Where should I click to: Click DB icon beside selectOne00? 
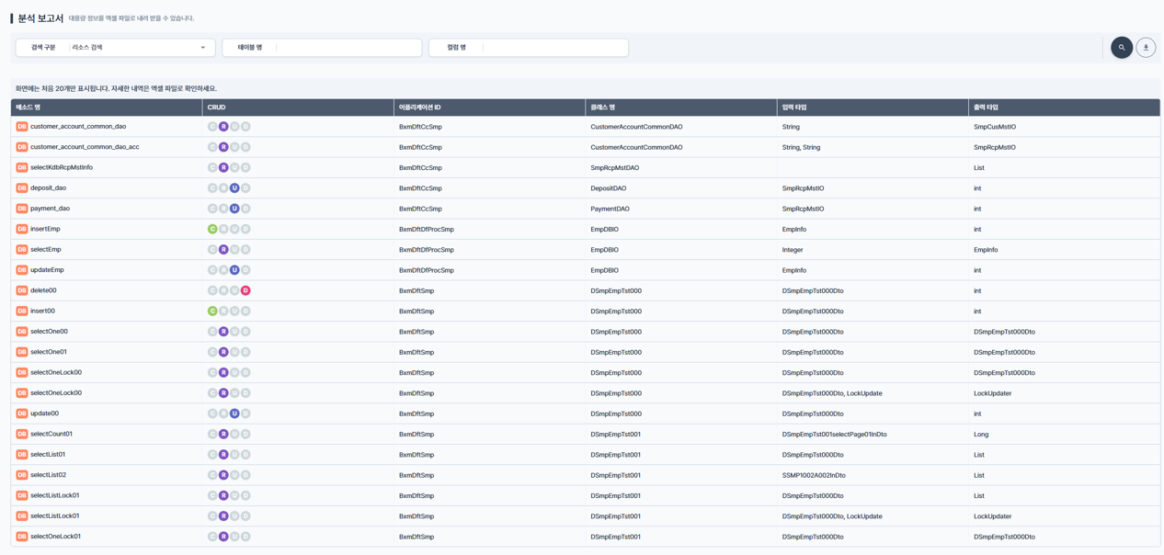tap(21, 332)
